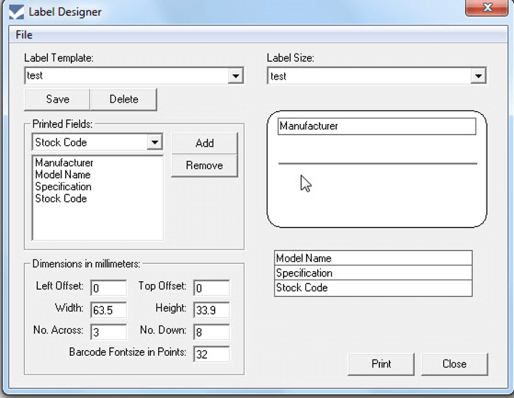Click the Add field button
Image resolution: width=514 pixels, height=398 pixels.
point(204,143)
